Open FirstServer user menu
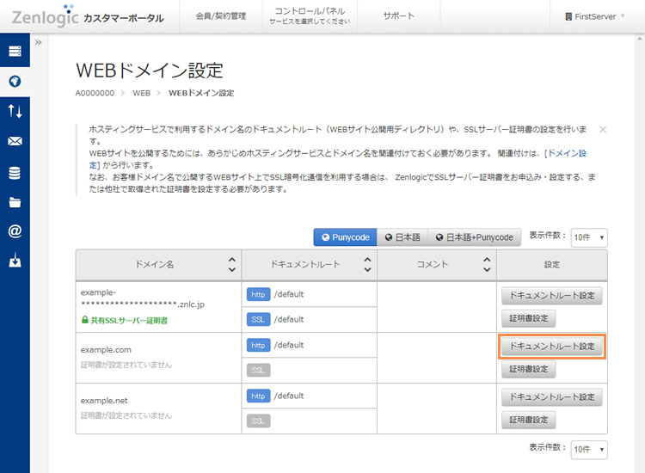 coord(595,16)
